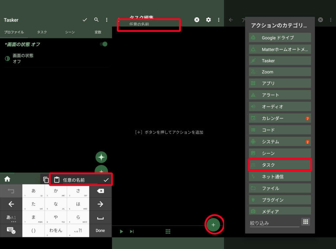Toggle the 画面の状態 オフ profile switch
Screen dimensions: 336x249
[103, 44]
